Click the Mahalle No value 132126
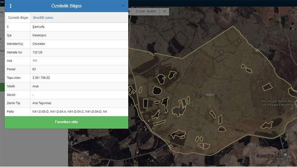297x167 pixels. point(37,52)
